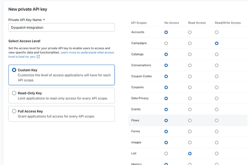Viewport: 249px width, 165px height.
Task: Enable Read/Write Access for Events
Action: pos(217,110)
